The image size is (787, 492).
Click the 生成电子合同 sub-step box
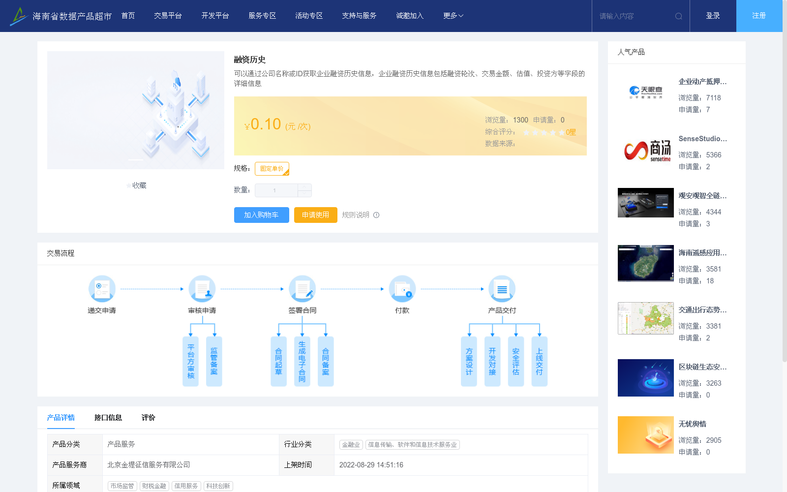pos(302,361)
